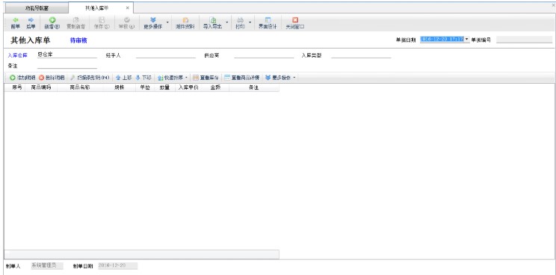
Task: Click the blue 入库仓库 label link
Action: (x=18, y=55)
